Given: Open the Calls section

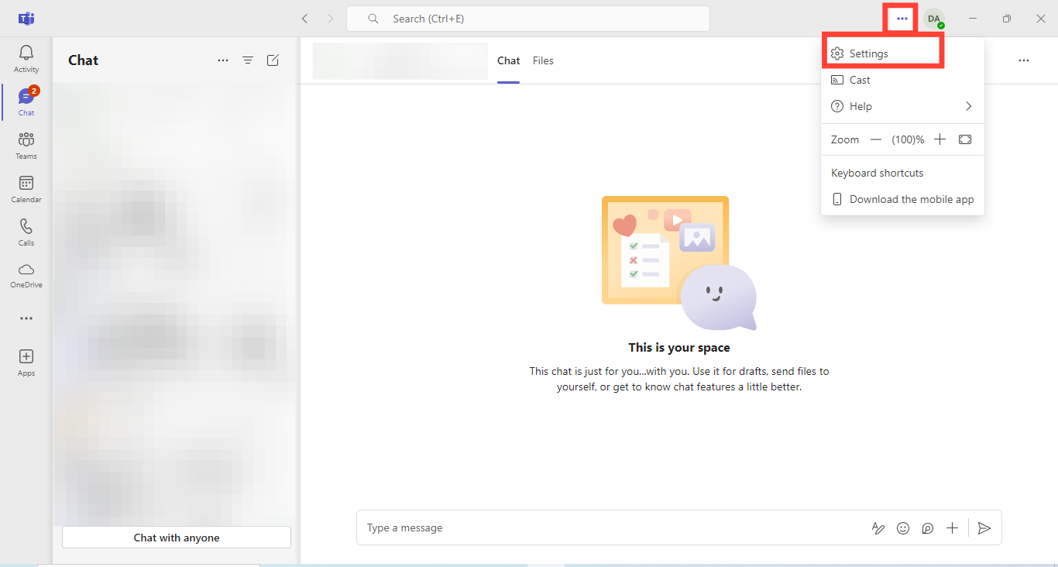Looking at the screenshot, I should 26,232.
